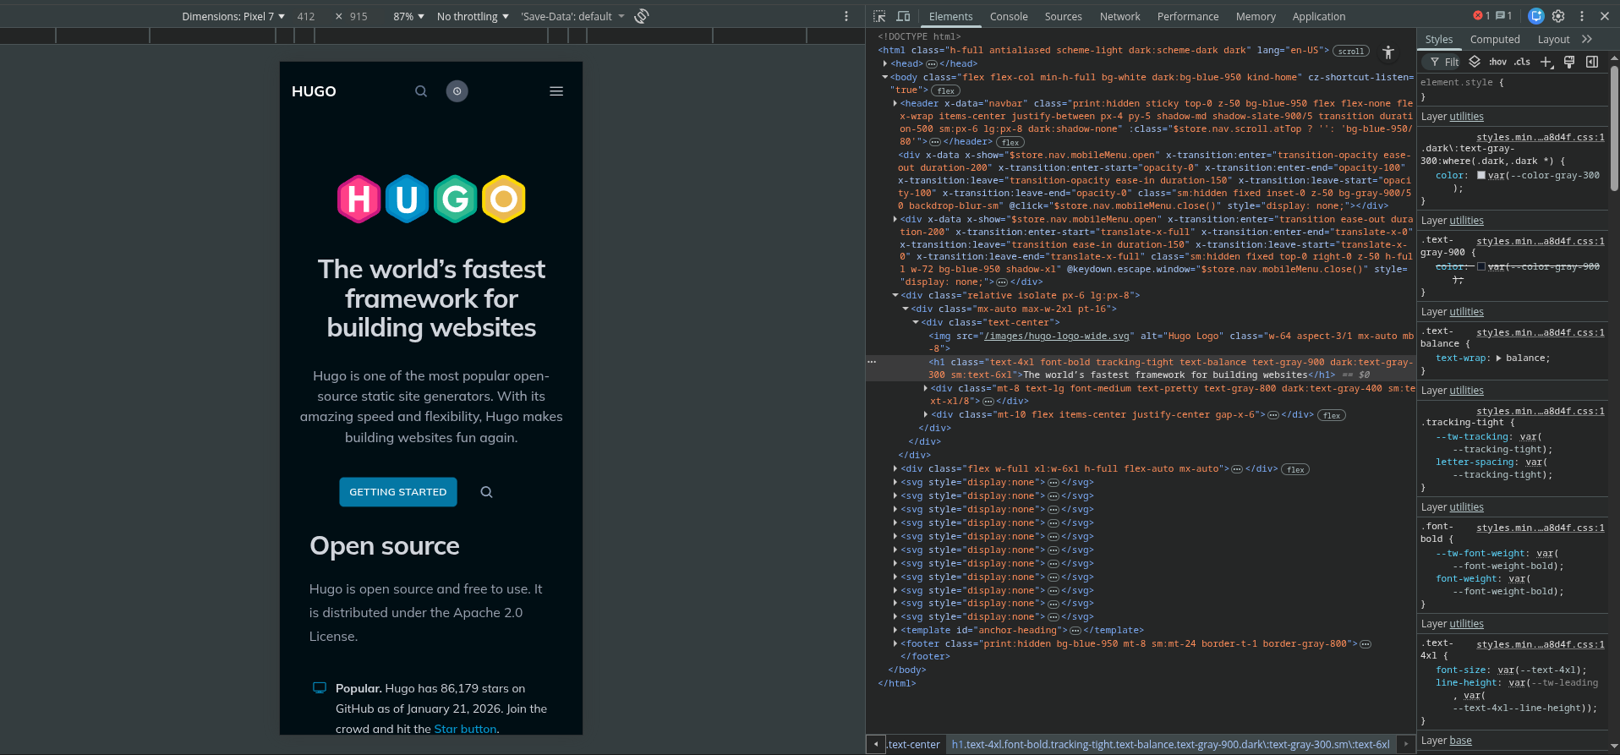
Task: Collapse the body element node
Action: coord(884,77)
